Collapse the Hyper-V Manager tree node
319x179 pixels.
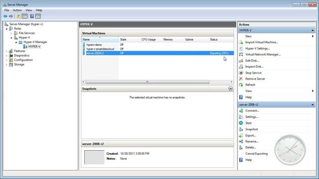coord(16,42)
